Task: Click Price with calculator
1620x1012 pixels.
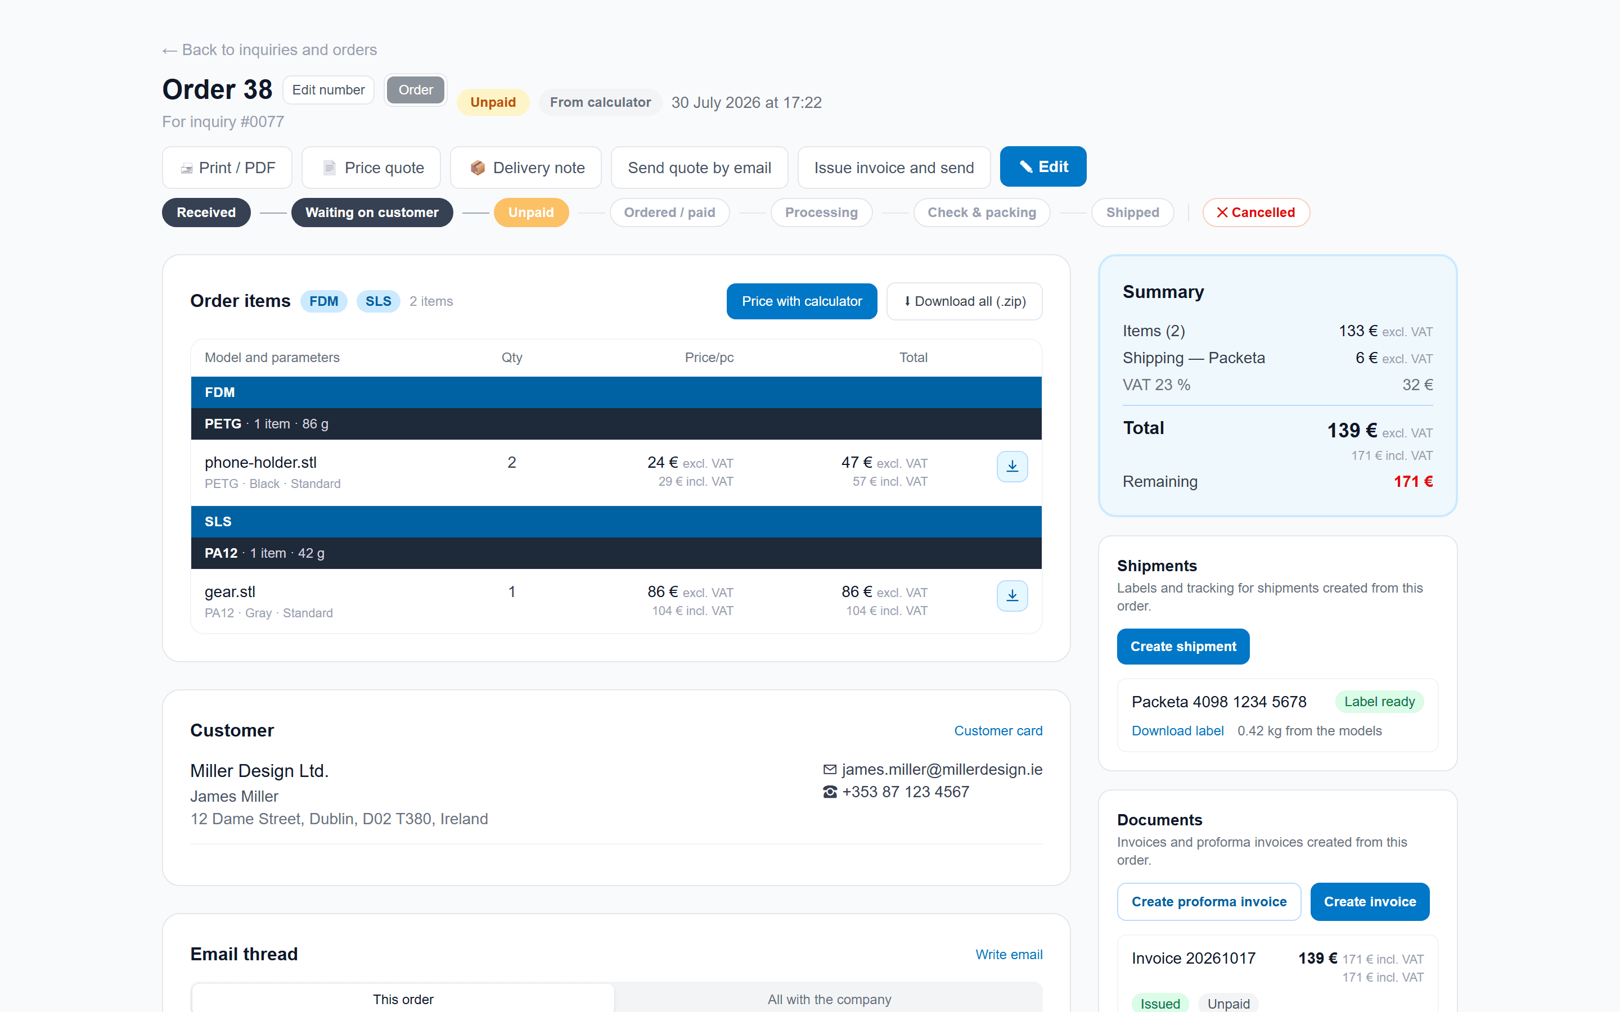Action: (x=802, y=301)
